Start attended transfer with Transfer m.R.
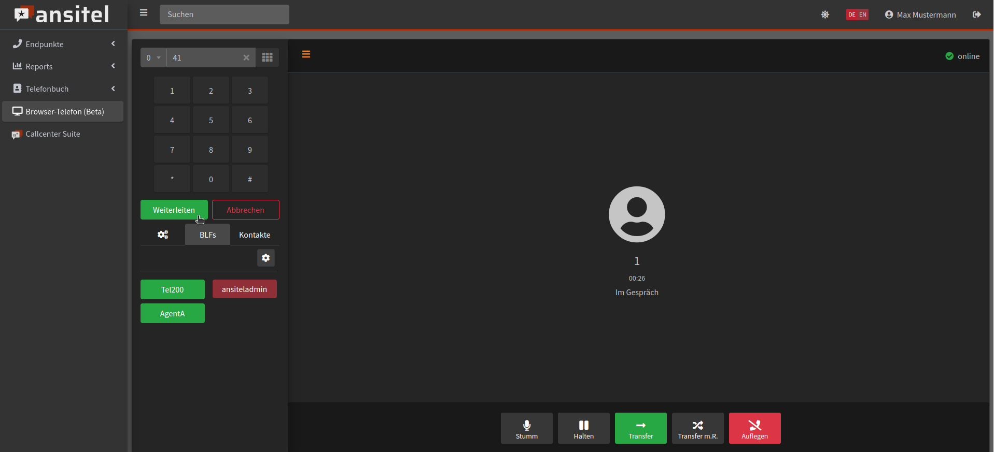The height and width of the screenshot is (452, 994). click(x=697, y=428)
